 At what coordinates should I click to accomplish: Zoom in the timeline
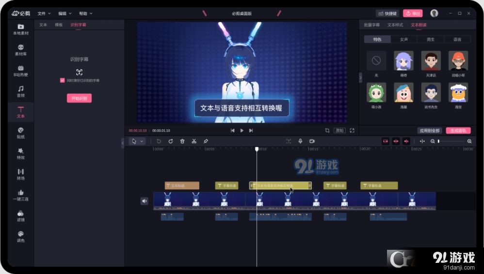coord(469,141)
